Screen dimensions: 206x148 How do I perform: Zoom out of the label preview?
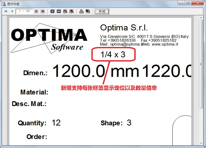(65, 11)
